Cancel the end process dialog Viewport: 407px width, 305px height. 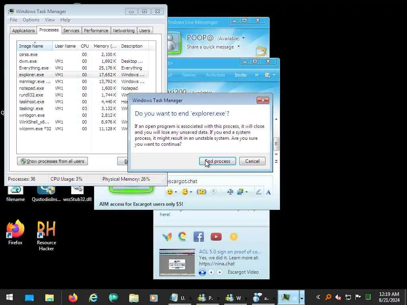[x=252, y=161]
